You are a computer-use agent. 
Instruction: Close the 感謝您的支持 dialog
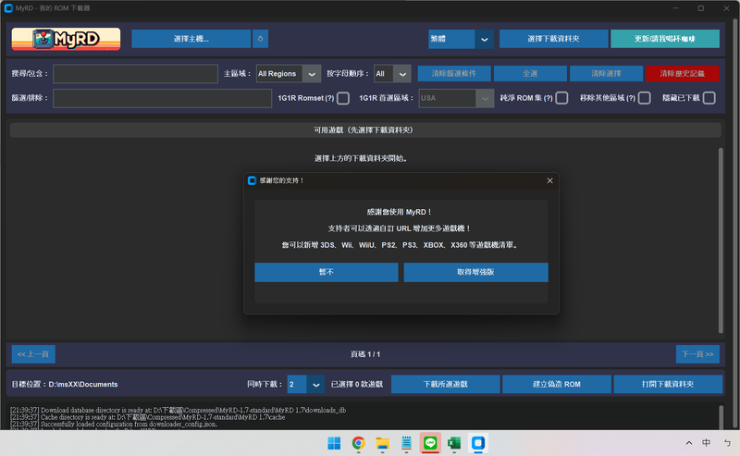(x=549, y=180)
